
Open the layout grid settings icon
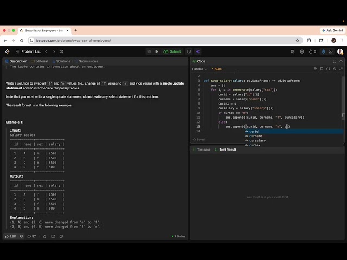(x=292, y=51)
